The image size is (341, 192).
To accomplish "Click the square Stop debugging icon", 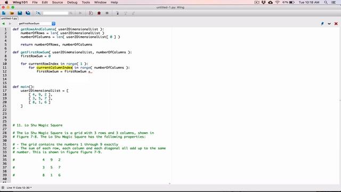I will 107,13.
